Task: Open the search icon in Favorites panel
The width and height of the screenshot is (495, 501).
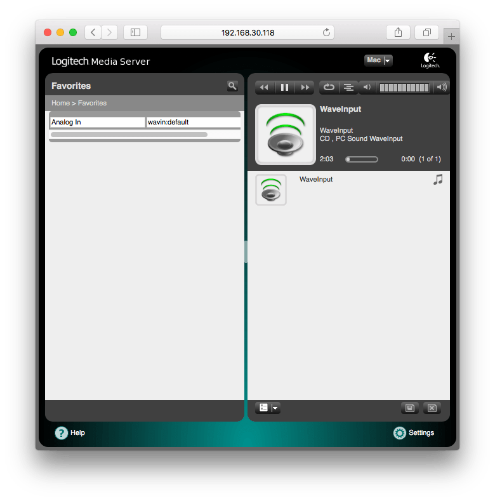Action: coord(232,86)
